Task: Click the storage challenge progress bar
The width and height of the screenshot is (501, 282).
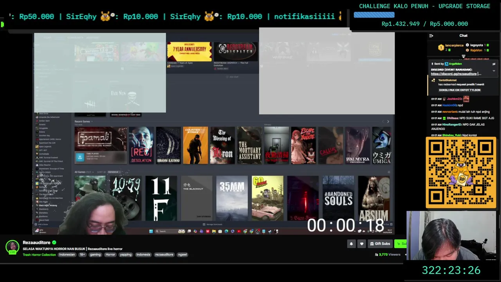Action: click(374, 15)
